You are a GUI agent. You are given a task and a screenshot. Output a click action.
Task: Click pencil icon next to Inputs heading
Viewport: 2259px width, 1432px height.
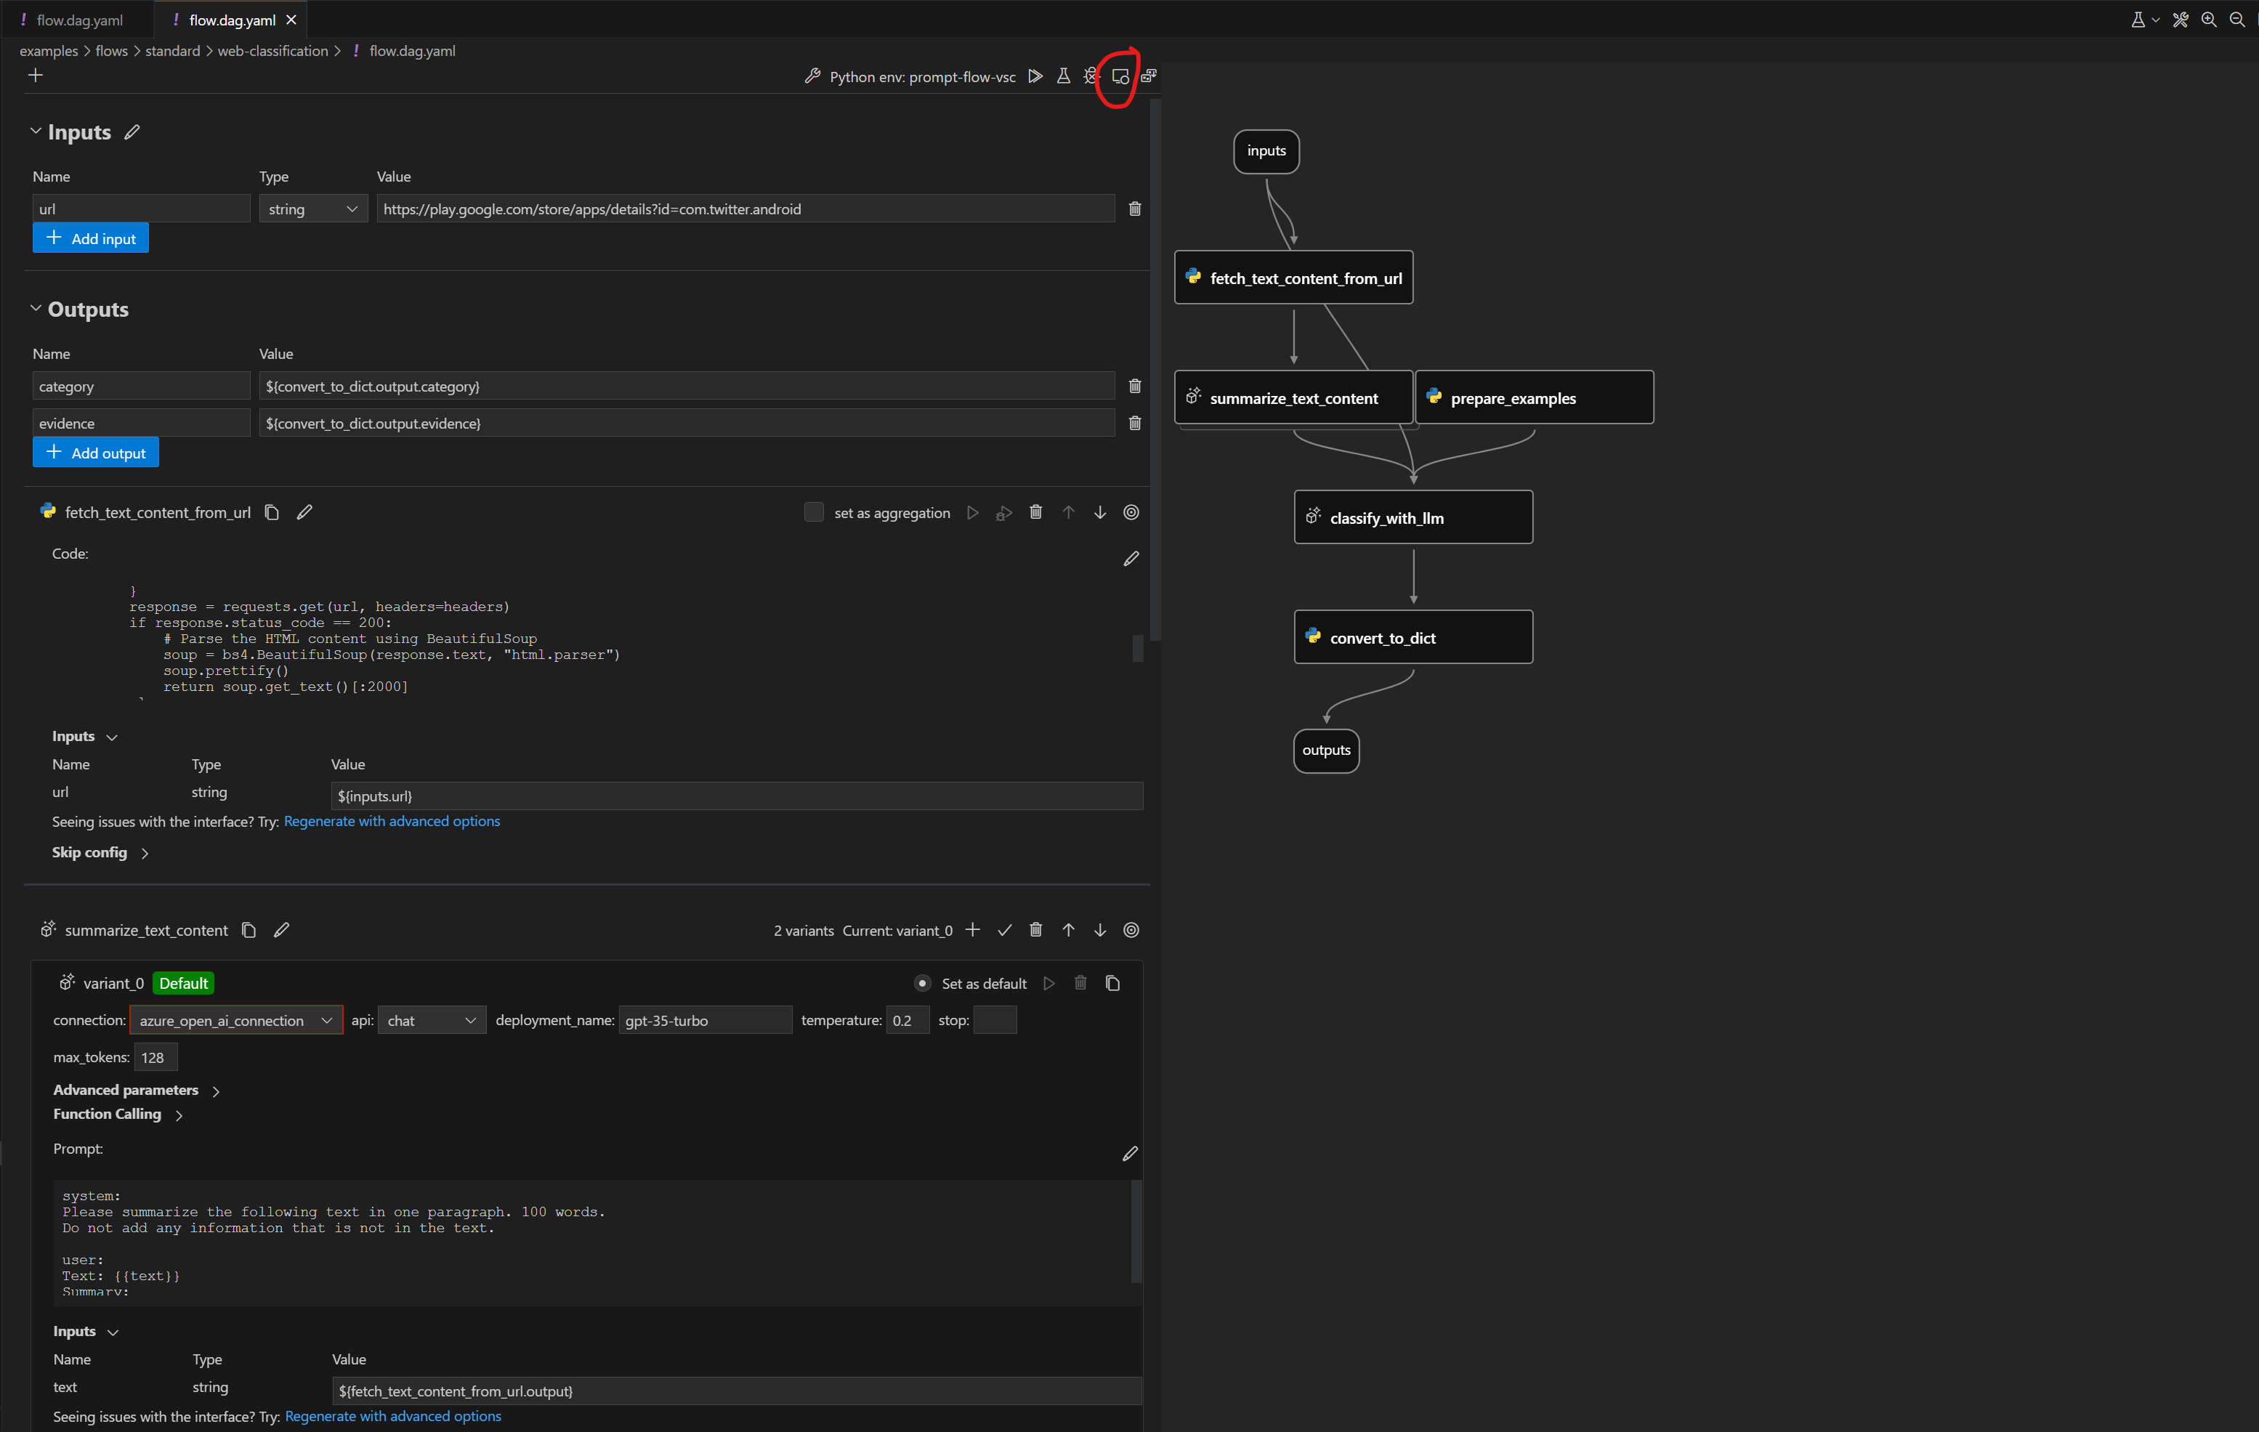[x=132, y=132]
